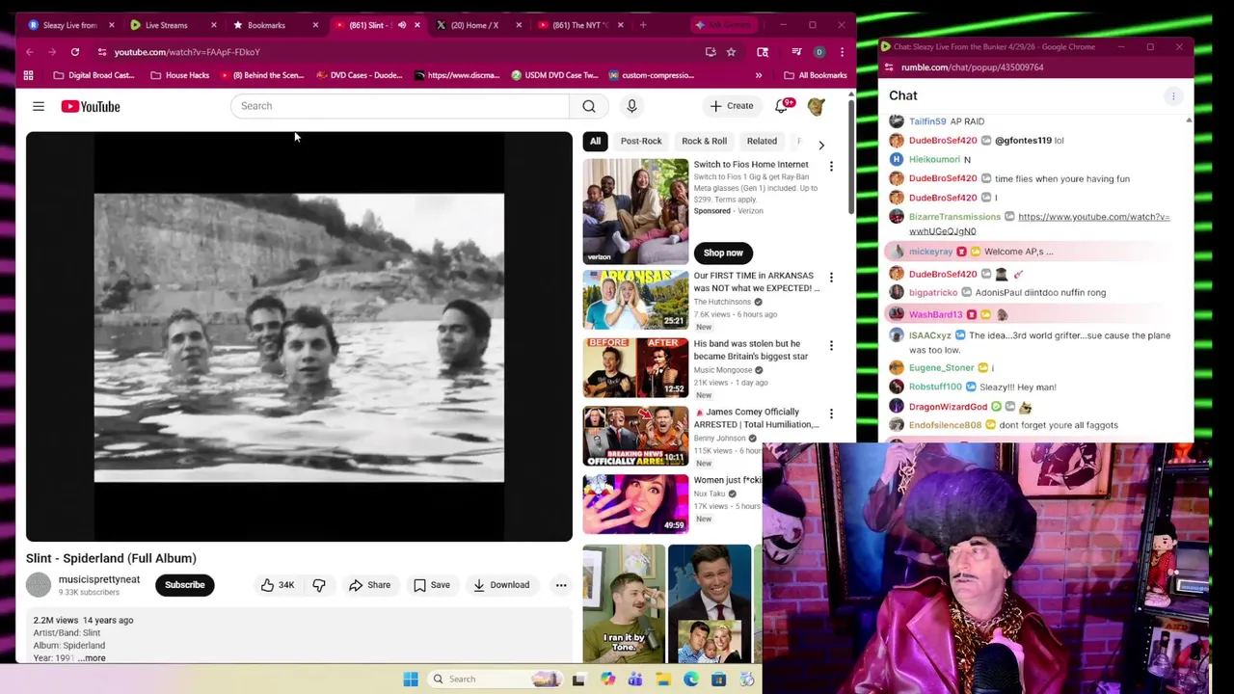
Task: Open the YouTube account avatar menu
Action: 817,106
